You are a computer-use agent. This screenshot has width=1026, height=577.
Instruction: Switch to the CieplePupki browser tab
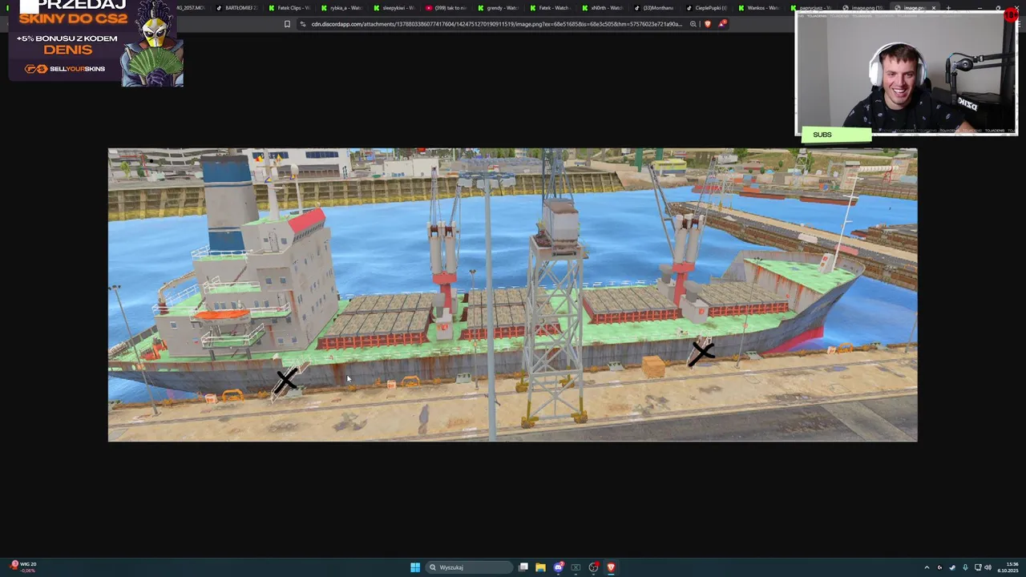(706, 8)
